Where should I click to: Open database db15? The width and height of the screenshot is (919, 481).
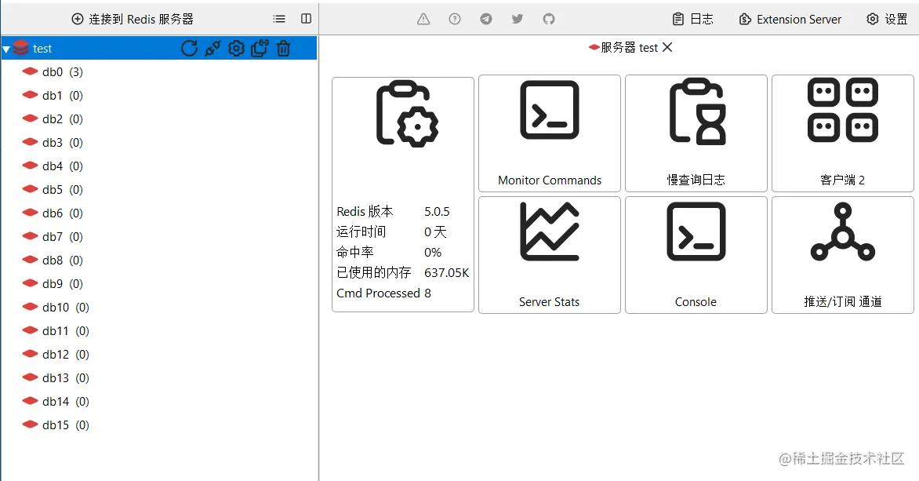pyautogui.click(x=55, y=425)
